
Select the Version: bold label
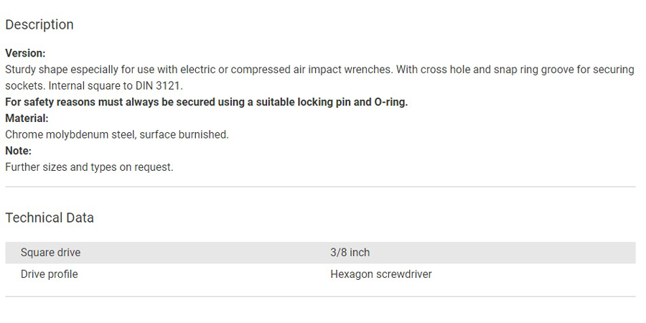point(25,54)
